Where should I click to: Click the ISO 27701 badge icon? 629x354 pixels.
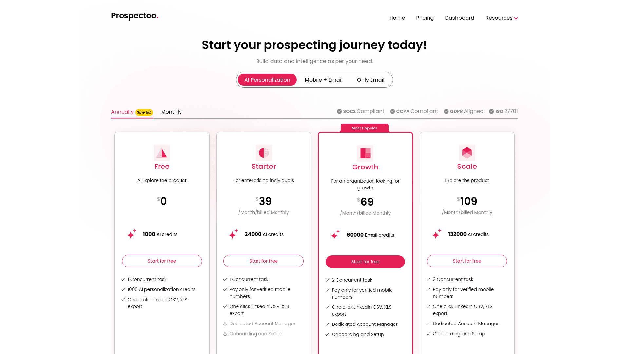pos(492,111)
